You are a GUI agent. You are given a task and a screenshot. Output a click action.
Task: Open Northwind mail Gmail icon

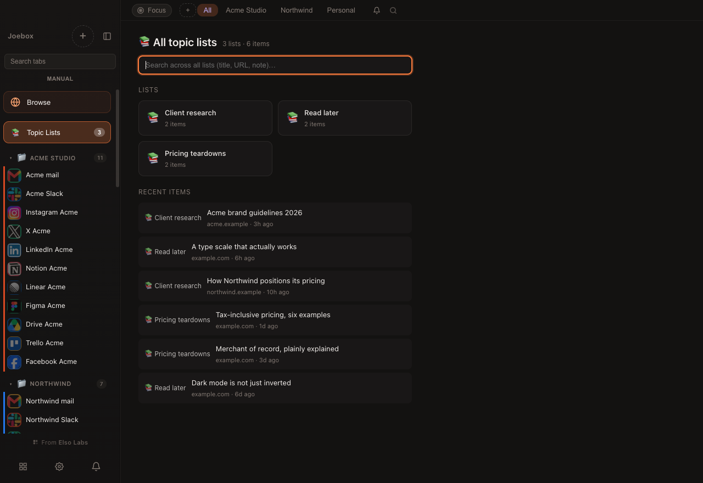point(14,401)
